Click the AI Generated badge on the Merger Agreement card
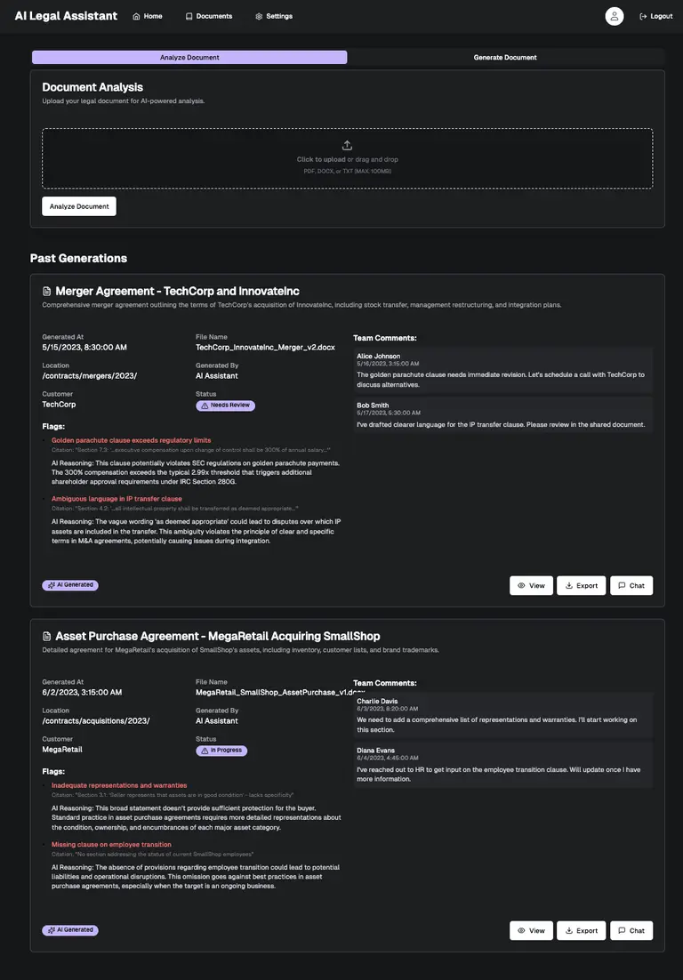 tap(70, 585)
